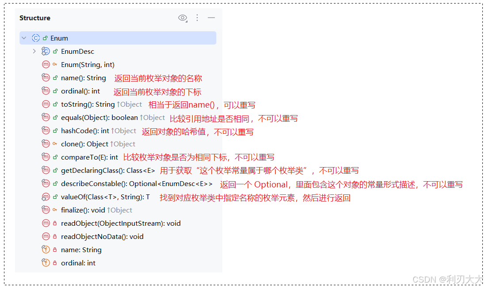
Task: Select the name(): String method
Action: pos(84,78)
